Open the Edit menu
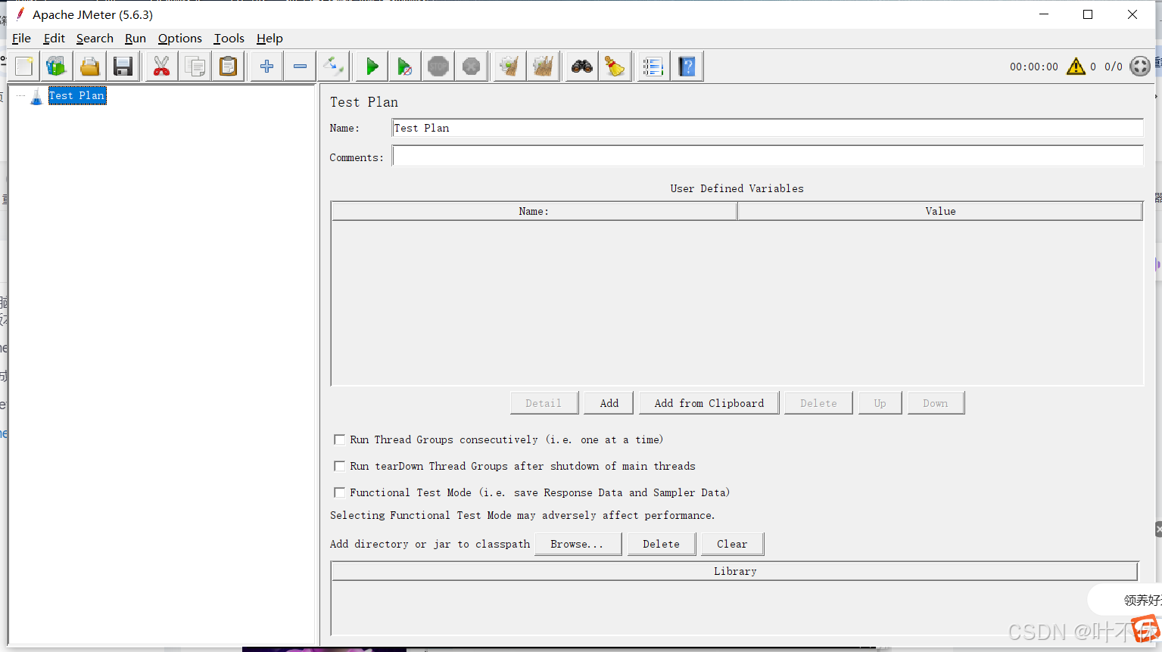This screenshot has height=652, width=1162. [x=55, y=39]
